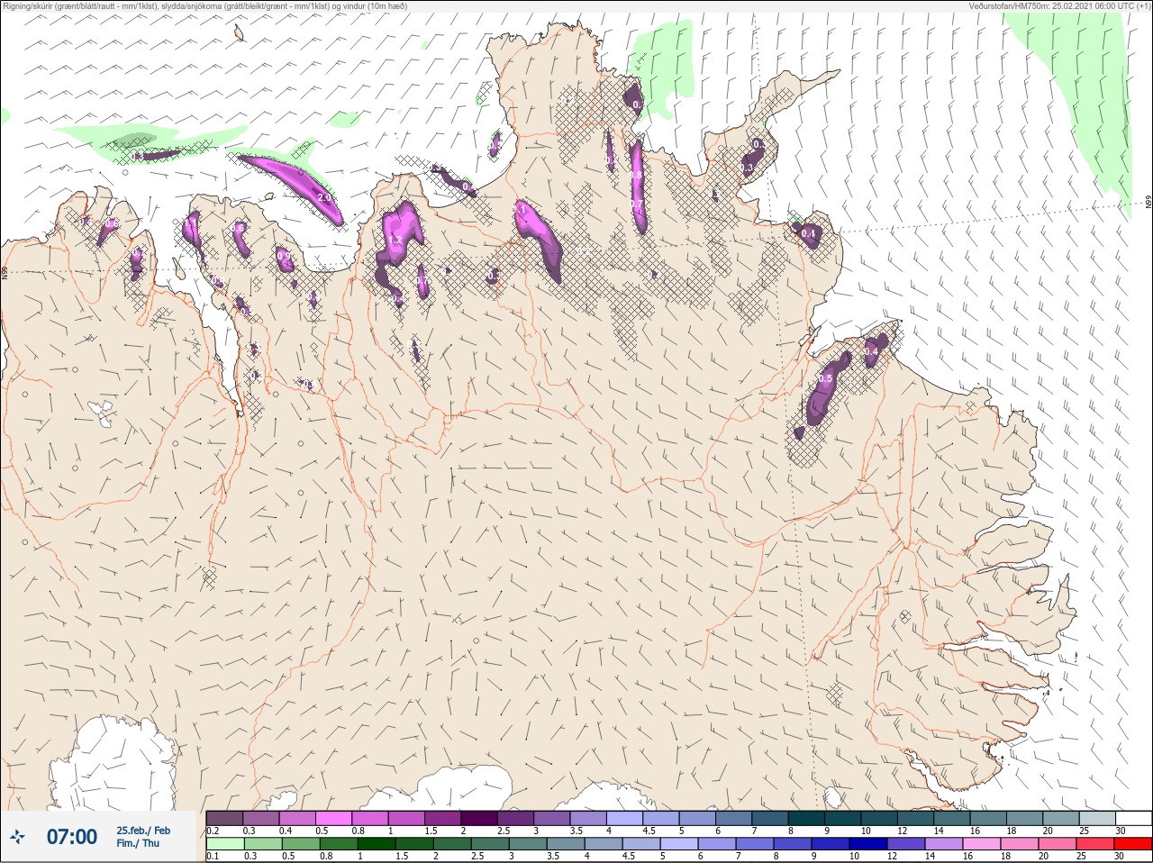Click the Veðurstofan logo icon beside 07:00
The height and width of the screenshot is (863, 1153).
[x=18, y=838]
